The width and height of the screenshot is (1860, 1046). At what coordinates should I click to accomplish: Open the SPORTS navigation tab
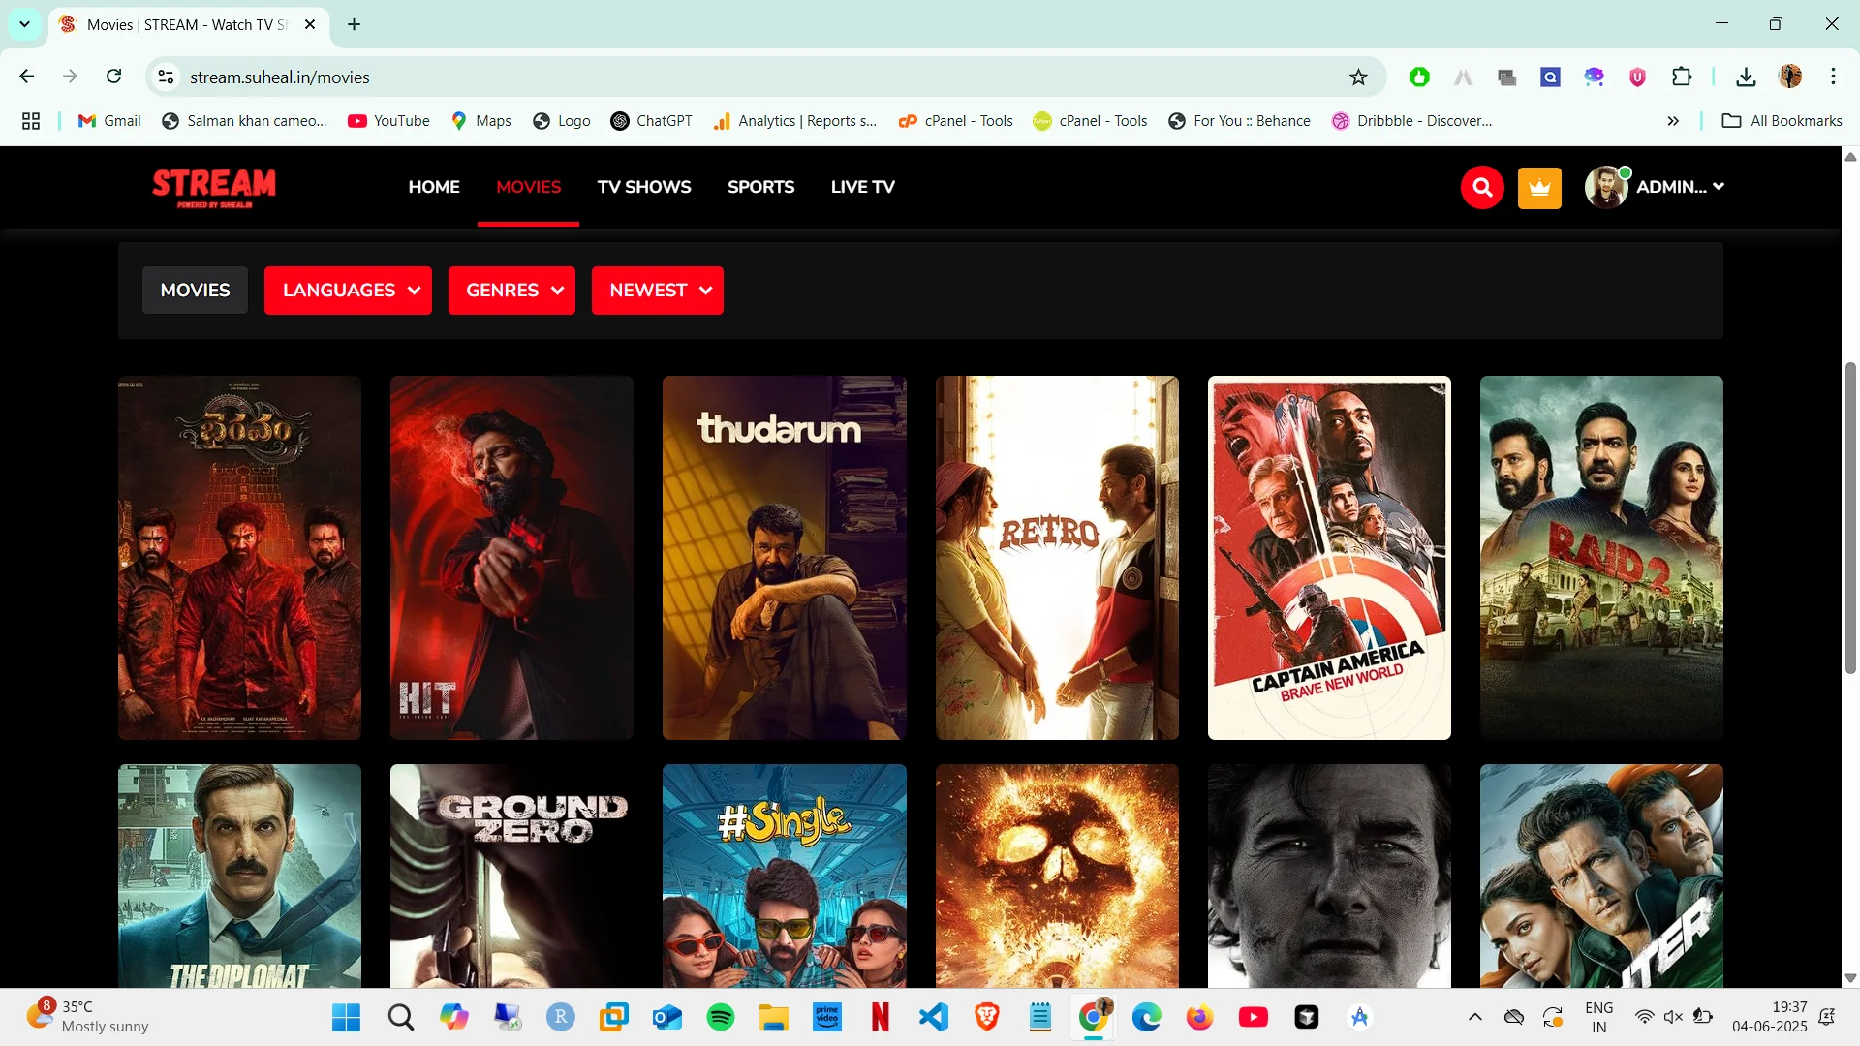[760, 187]
